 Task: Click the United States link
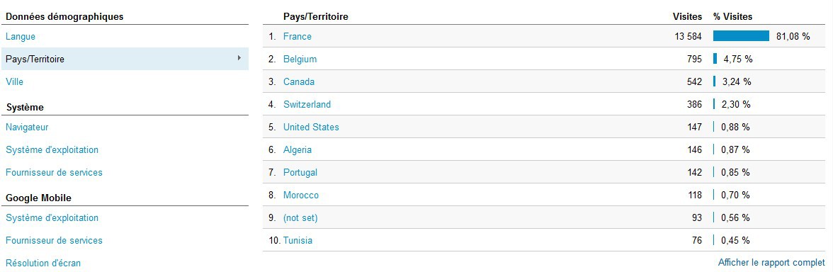[x=312, y=127]
